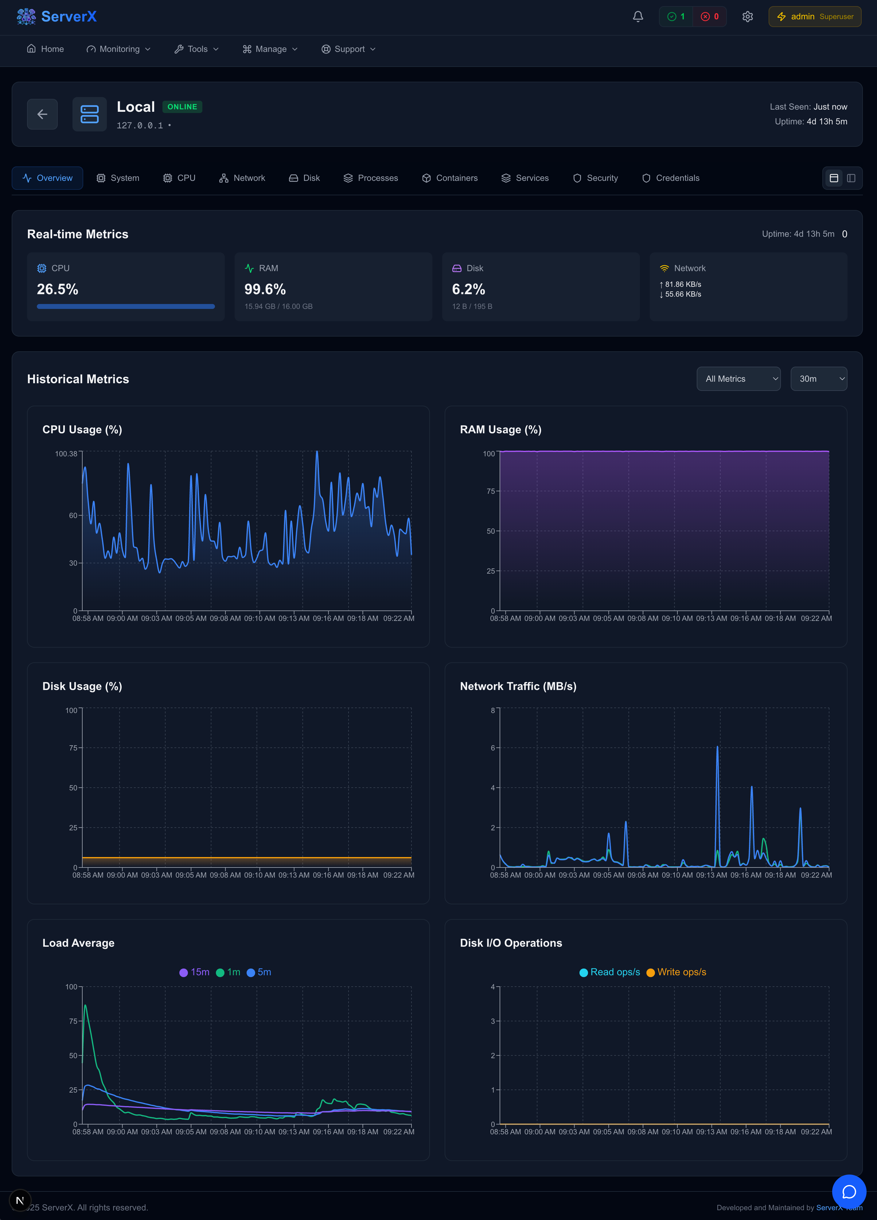This screenshot has height=1220, width=877.
Task: Open settings via the gear icon
Action: point(747,17)
